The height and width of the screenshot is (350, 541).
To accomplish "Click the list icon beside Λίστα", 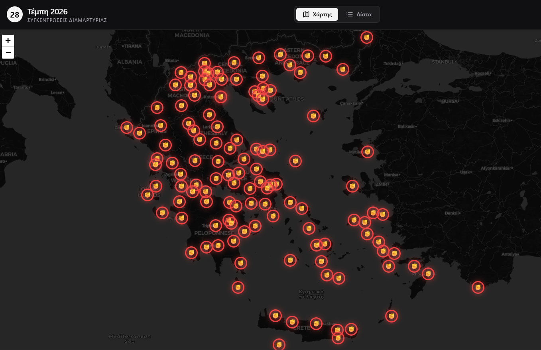I will [350, 14].
